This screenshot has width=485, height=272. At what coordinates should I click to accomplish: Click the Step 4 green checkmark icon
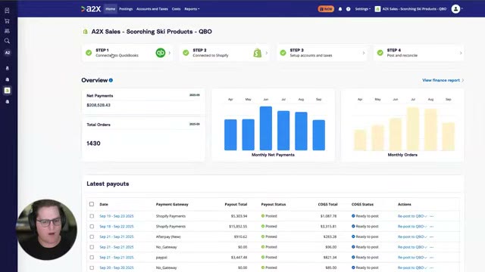coord(380,53)
